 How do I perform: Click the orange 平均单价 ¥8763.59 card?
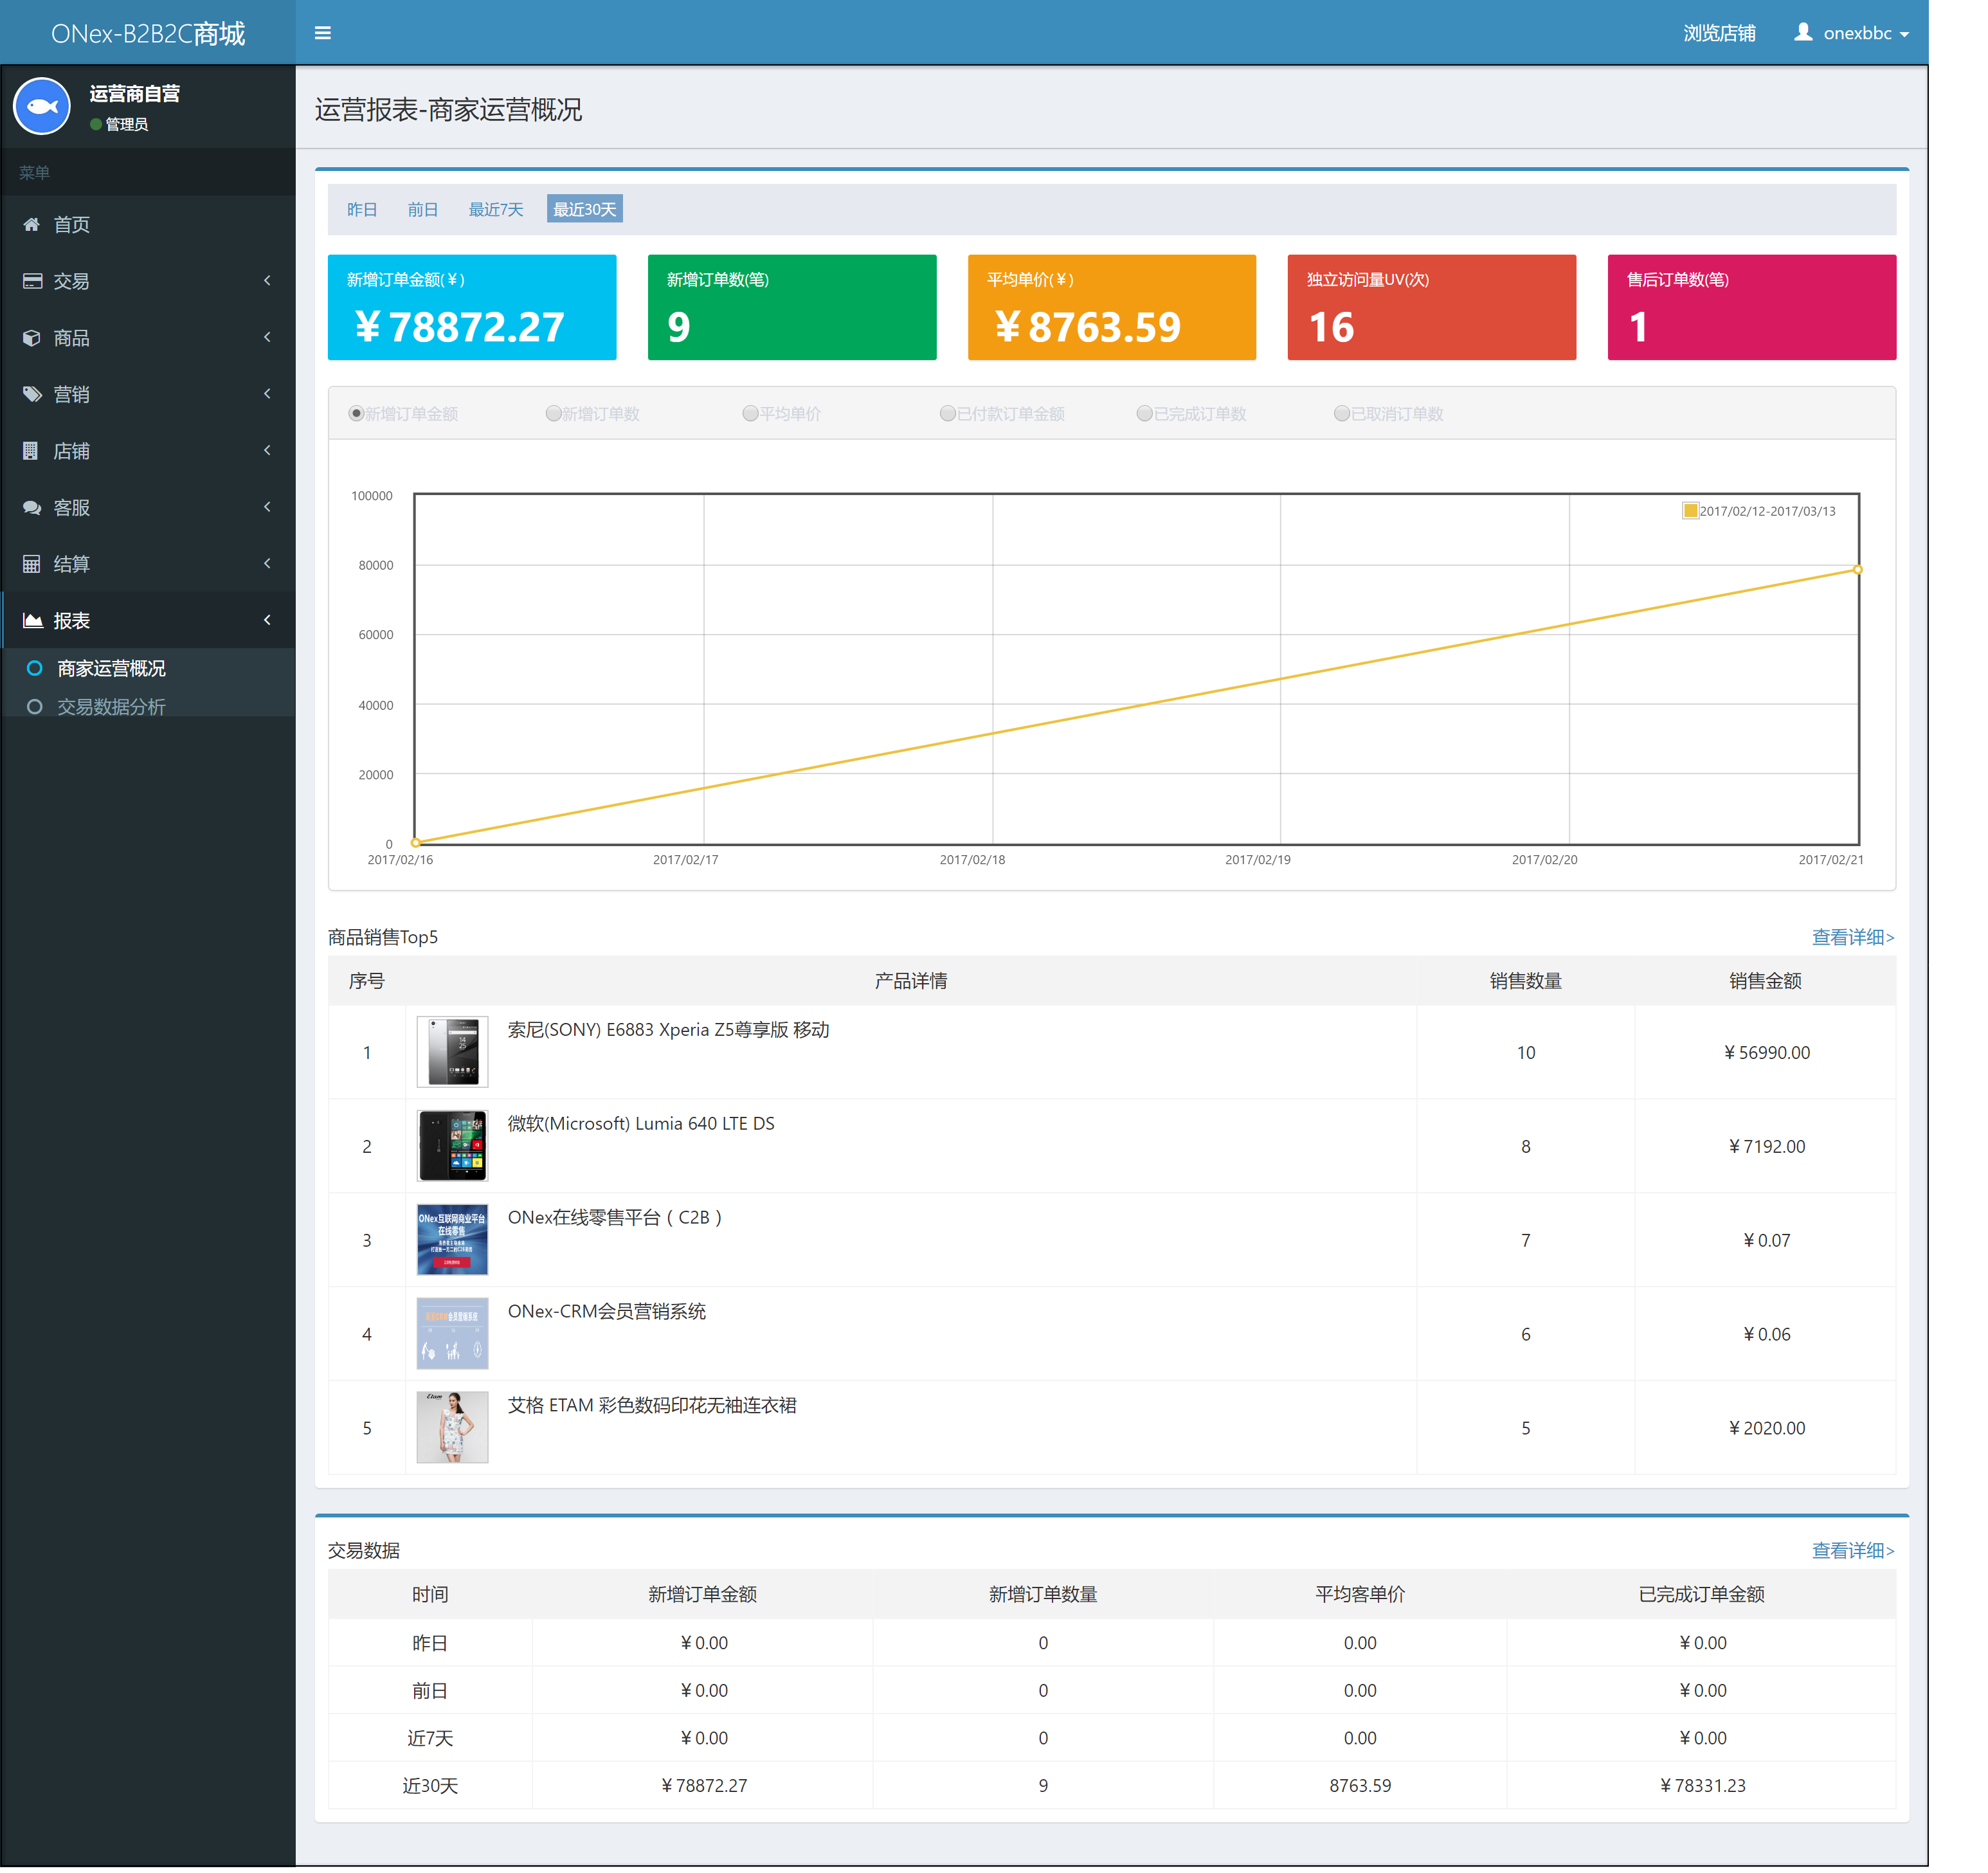click(1112, 307)
